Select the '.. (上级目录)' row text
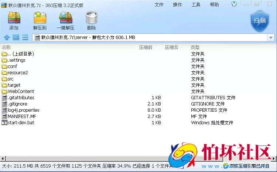The image size is (277, 172). click(21, 54)
